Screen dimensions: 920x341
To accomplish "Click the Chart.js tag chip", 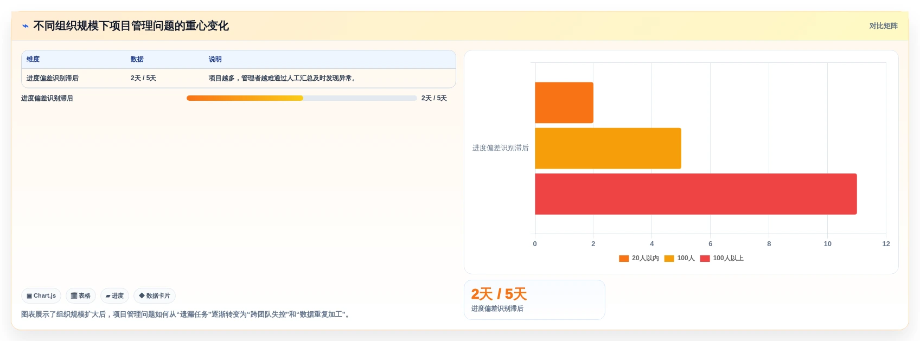I will click(41, 295).
